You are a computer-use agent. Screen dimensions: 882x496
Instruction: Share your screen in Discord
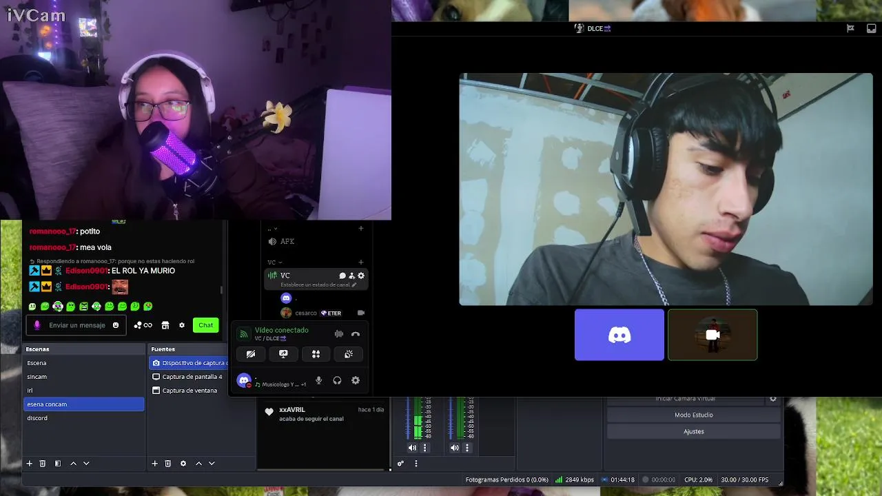point(283,354)
